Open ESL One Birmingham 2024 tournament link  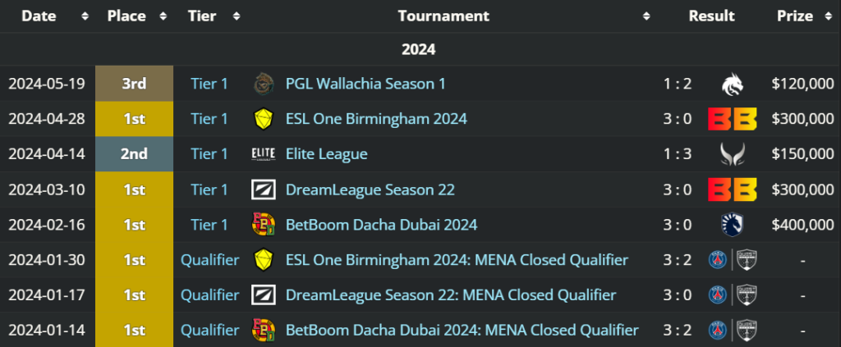(x=376, y=119)
